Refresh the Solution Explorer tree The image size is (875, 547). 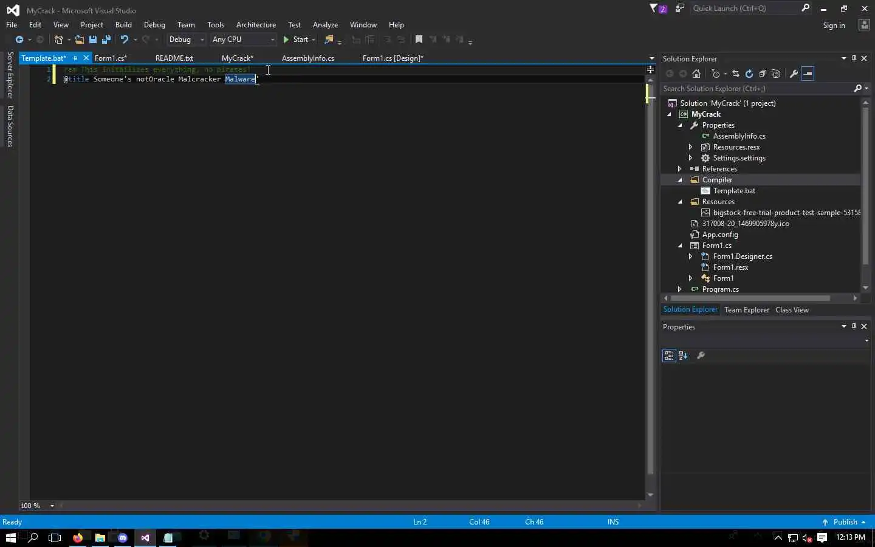[x=749, y=74]
